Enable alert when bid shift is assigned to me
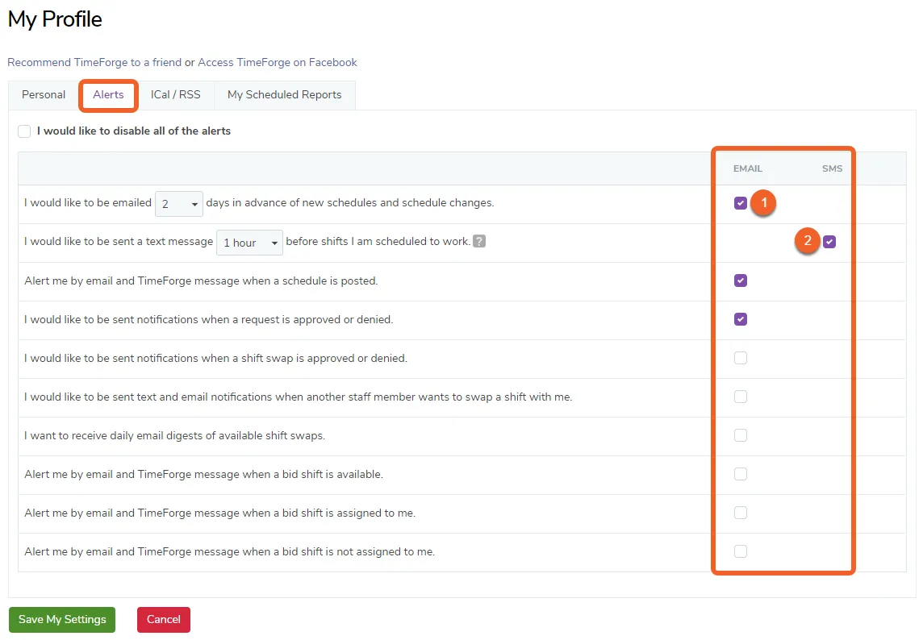 coord(741,513)
